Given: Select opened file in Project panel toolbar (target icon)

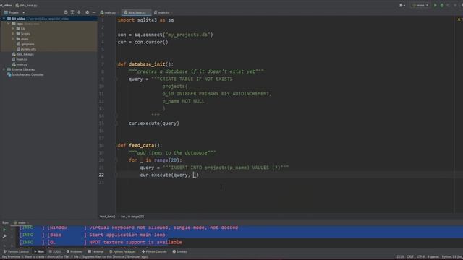Looking at the screenshot, I should pyautogui.click(x=66, y=12).
